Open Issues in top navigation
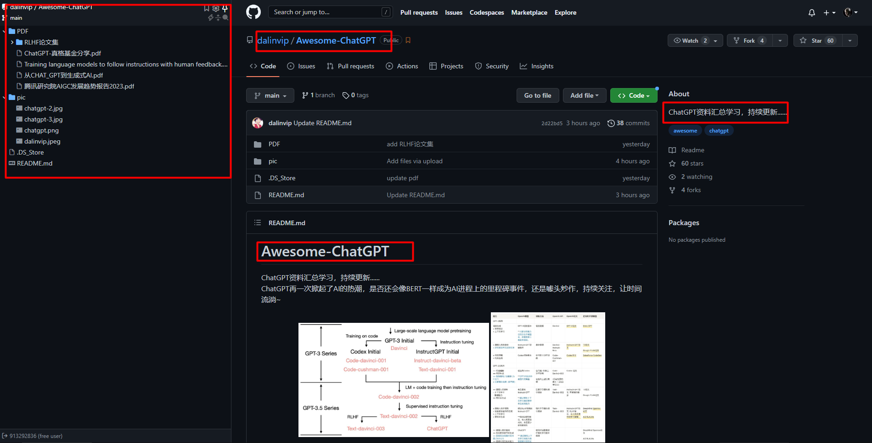The width and height of the screenshot is (872, 443). point(454,12)
